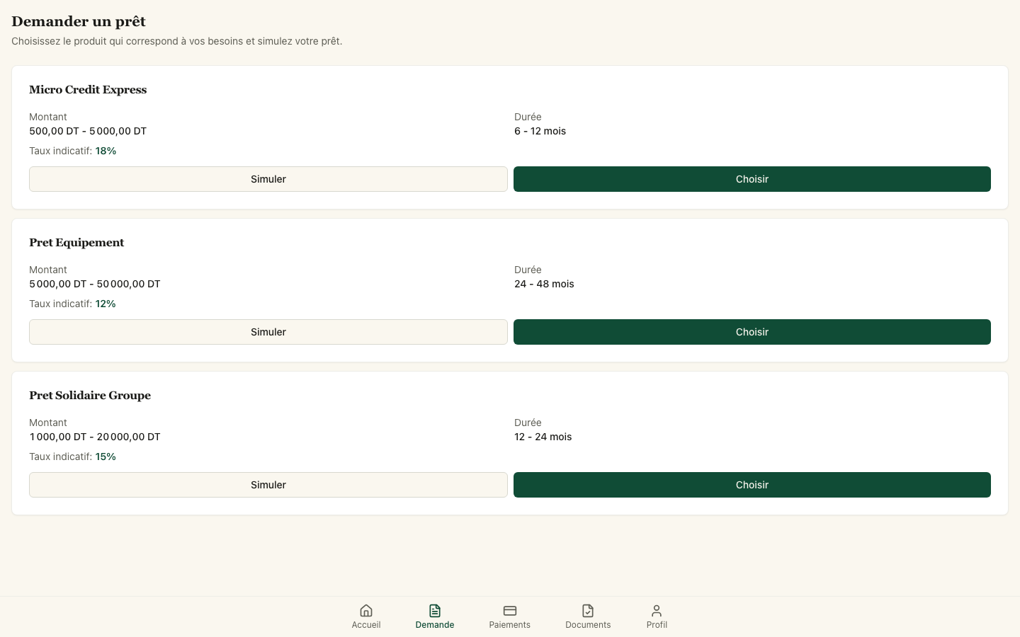Click the Pret Equipement heading
The width and height of the screenshot is (1020, 637).
[x=76, y=243]
